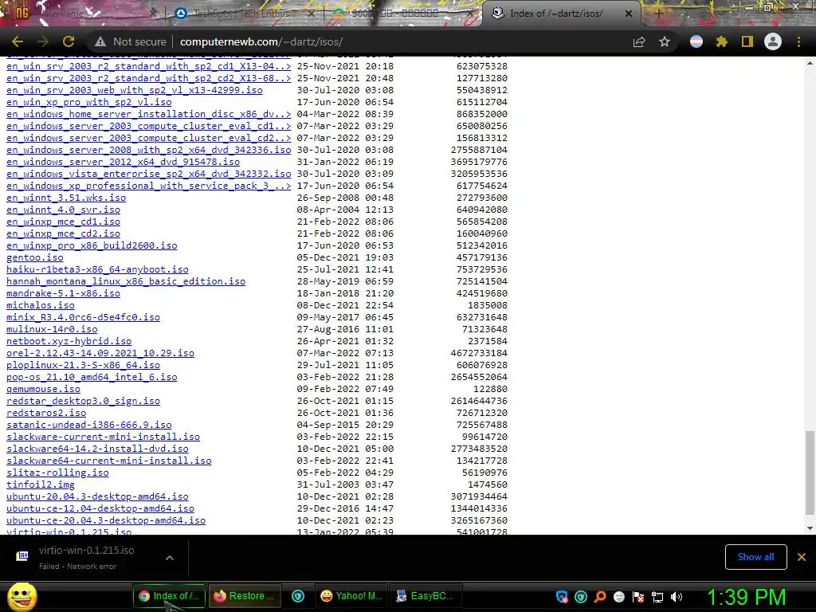Click the smiley face start button
Screen dimensions: 816x612
pos(22,596)
